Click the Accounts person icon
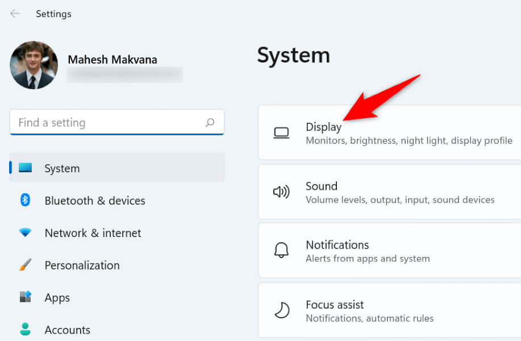The image size is (521, 341). pos(25,330)
